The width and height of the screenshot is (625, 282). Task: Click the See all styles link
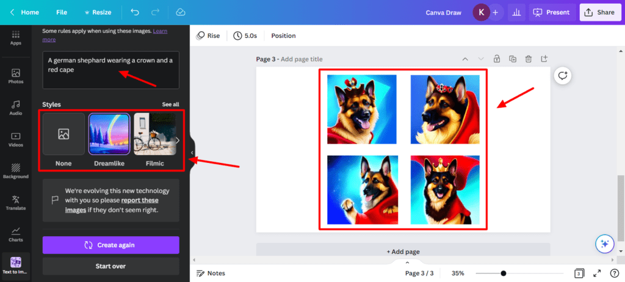[171, 104]
